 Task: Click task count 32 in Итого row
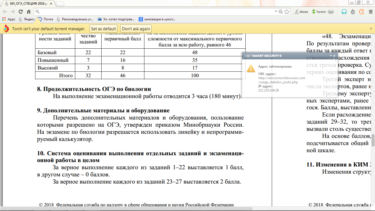point(88,76)
